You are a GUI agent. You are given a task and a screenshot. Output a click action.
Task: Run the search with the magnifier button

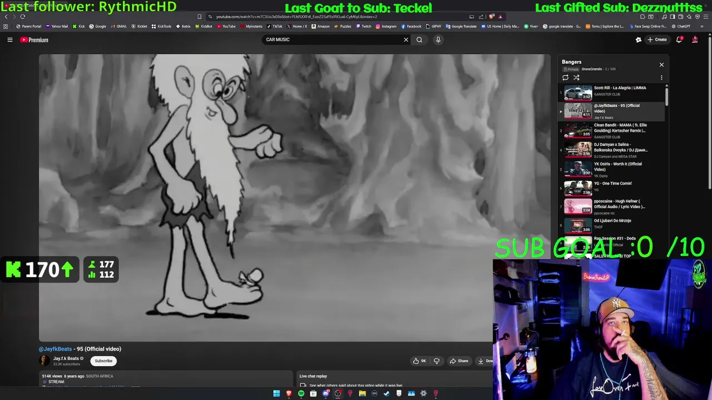click(419, 39)
